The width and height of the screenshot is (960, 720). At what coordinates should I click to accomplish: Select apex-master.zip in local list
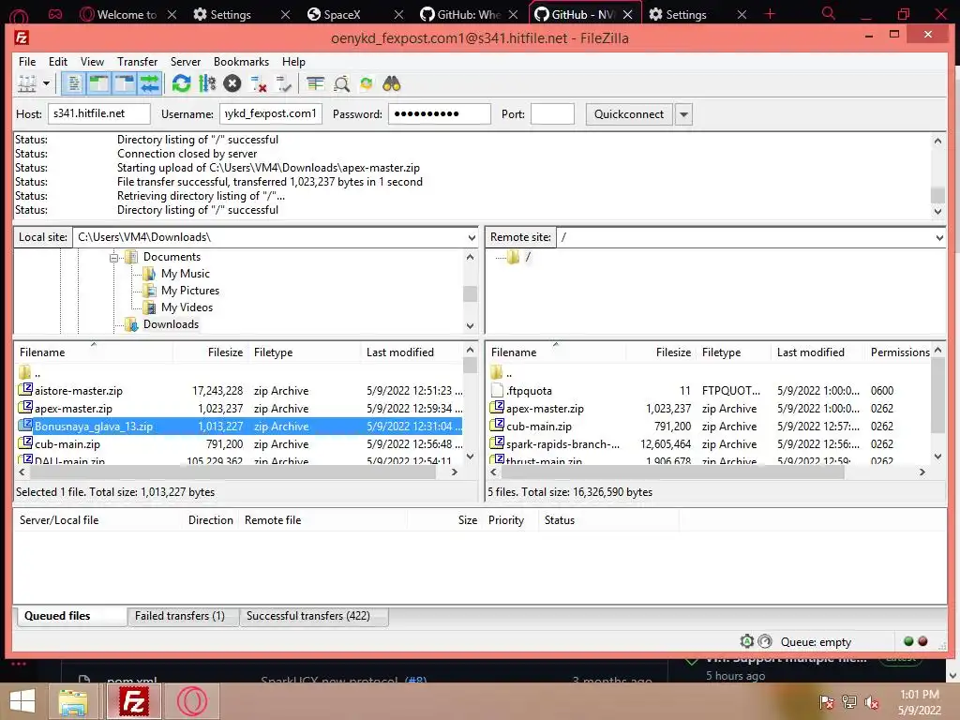[x=239, y=409]
